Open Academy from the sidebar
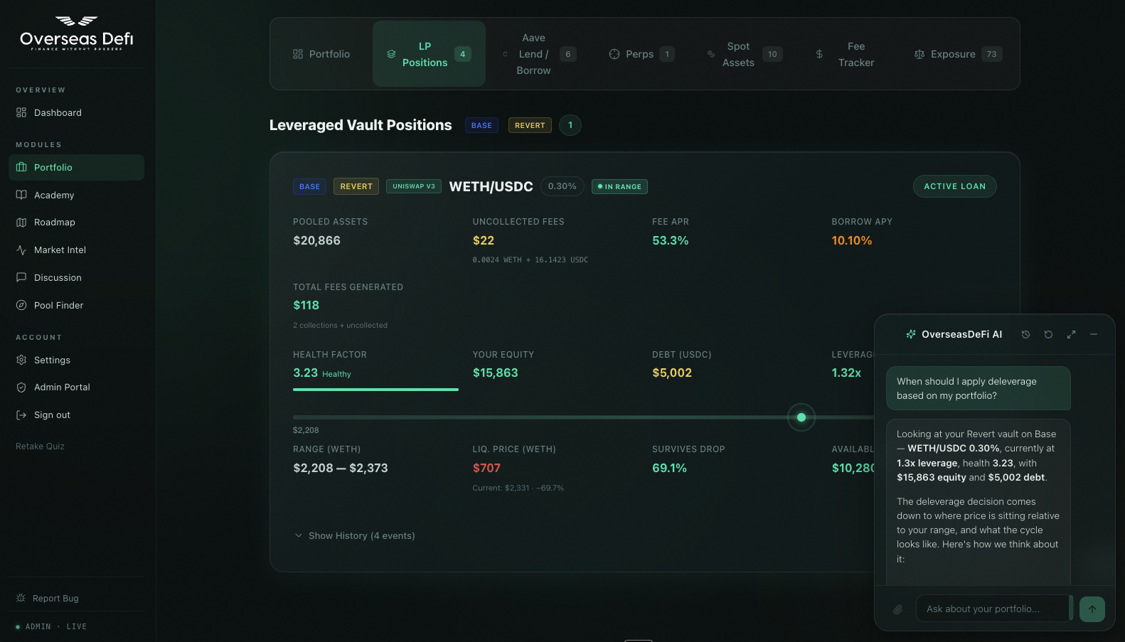The height and width of the screenshot is (642, 1125). pyautogui.click(x=76, y=195)
